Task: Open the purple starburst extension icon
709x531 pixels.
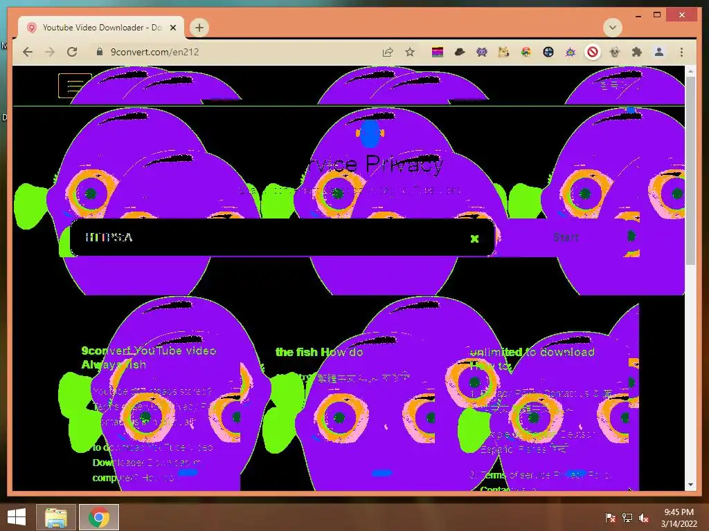Action: click(571, 53)
